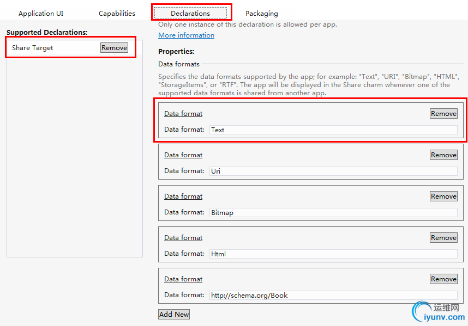
Task: Open the Application UI tab
Action: click(x=41, y=13)
